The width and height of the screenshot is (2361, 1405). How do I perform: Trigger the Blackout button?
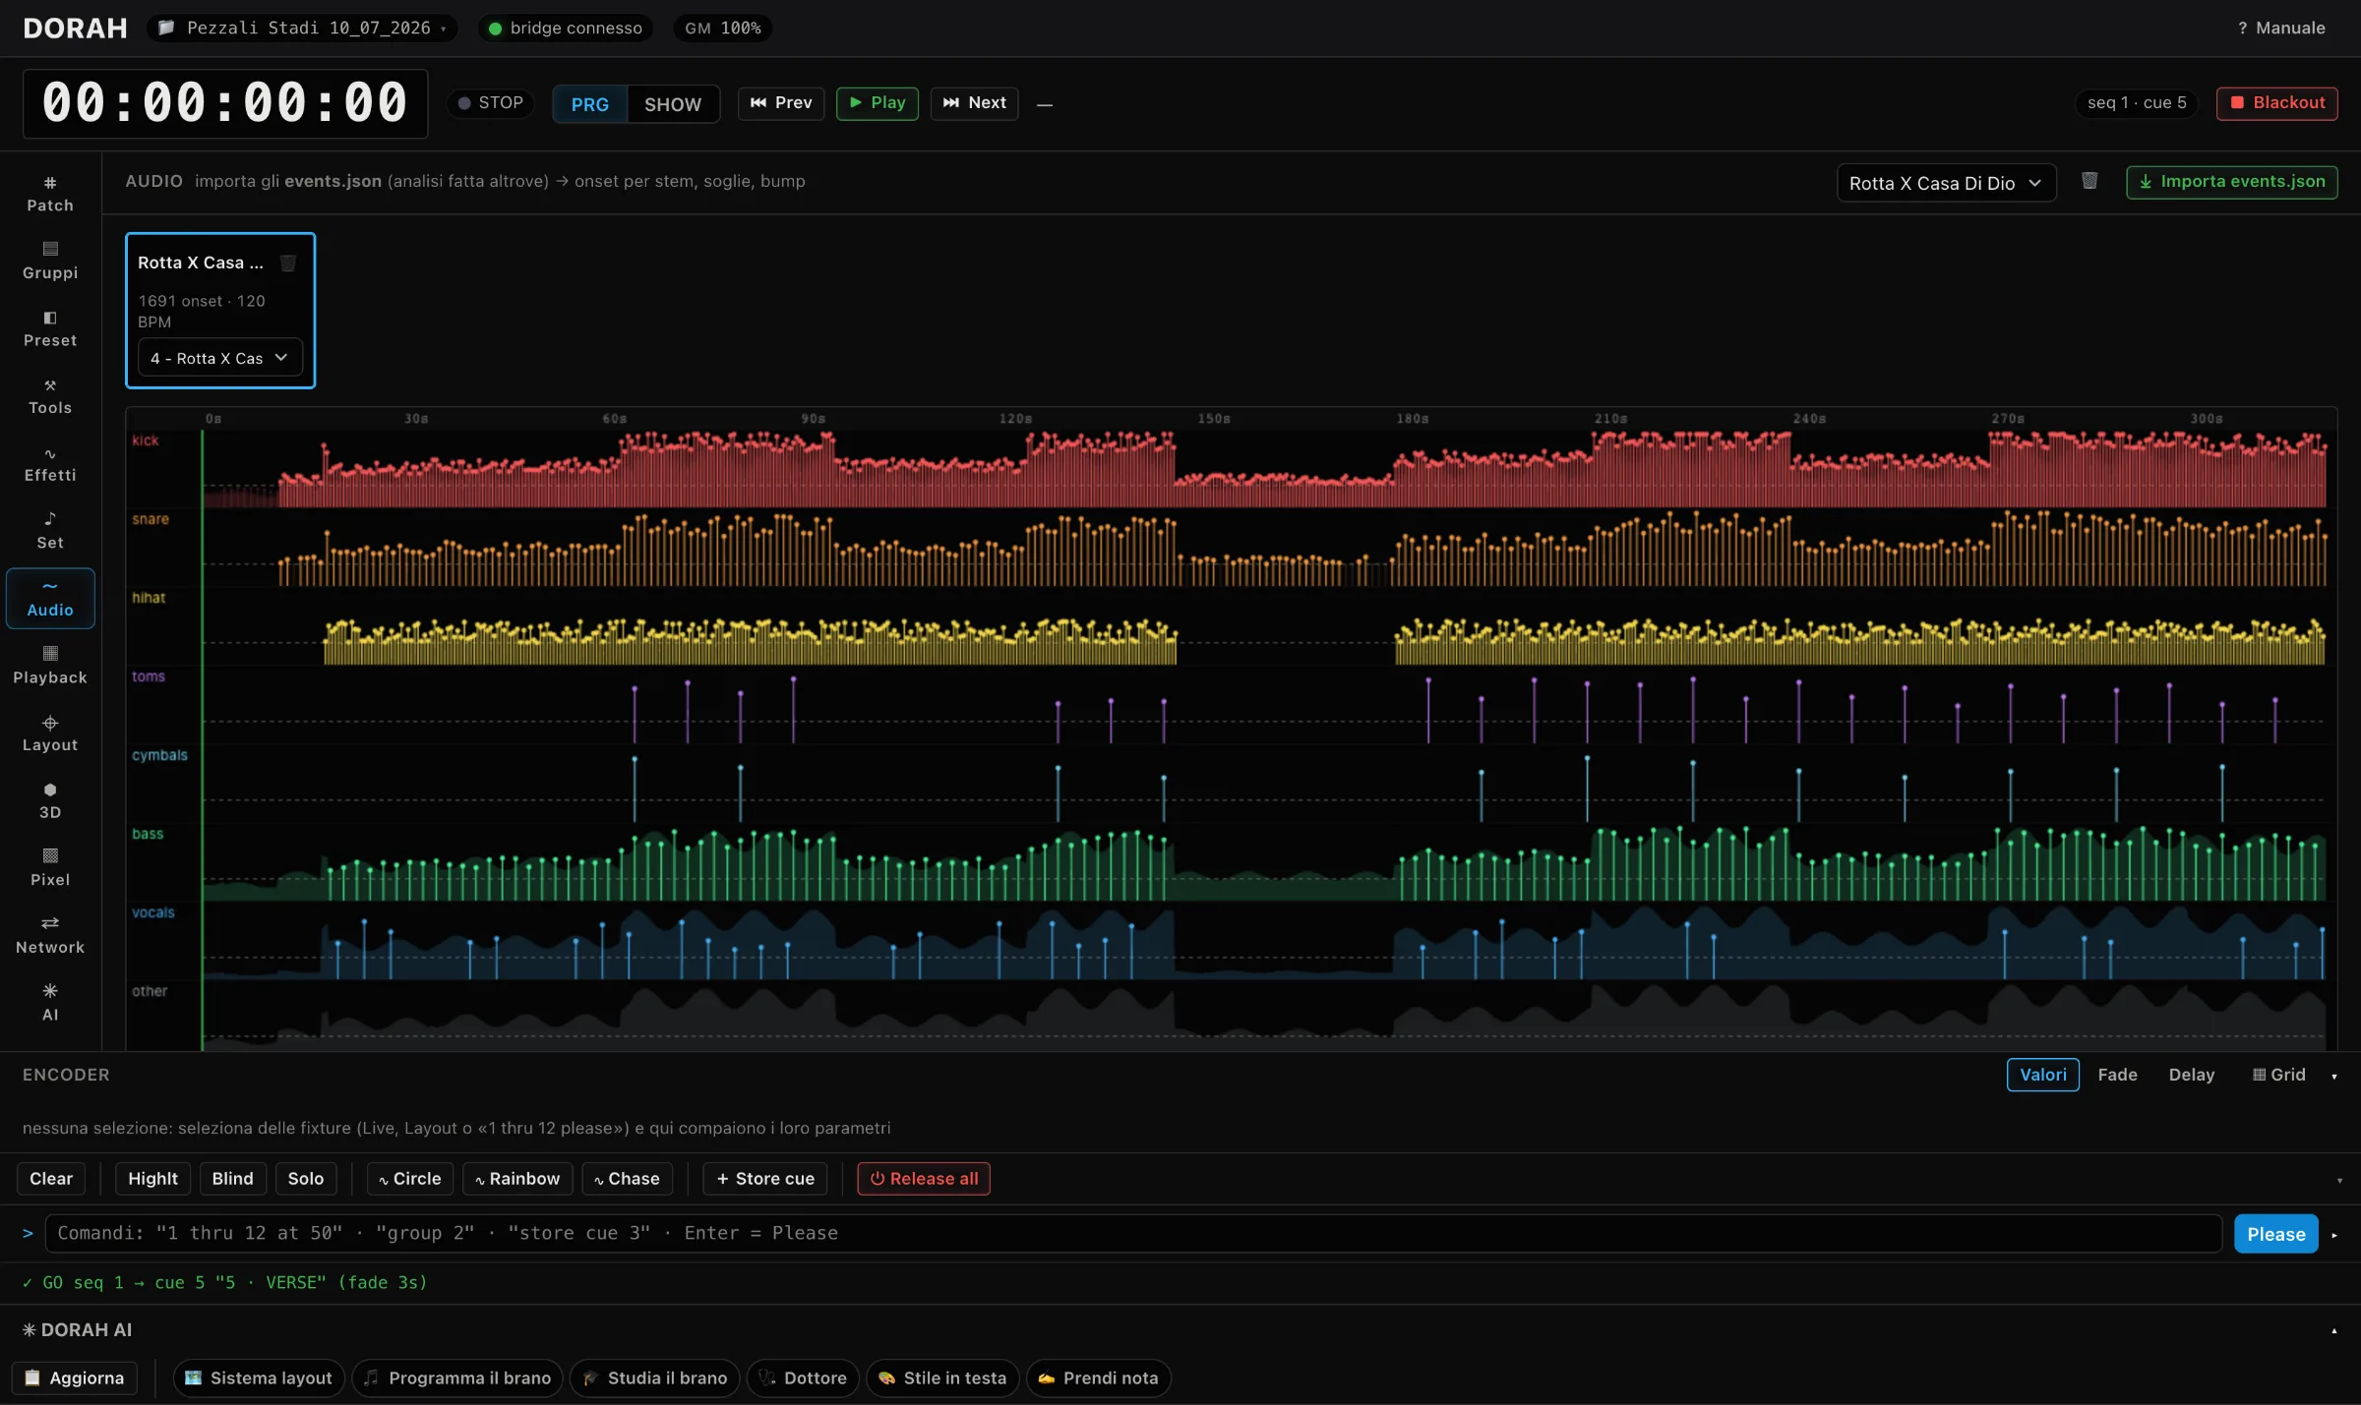pos(2277,102)
